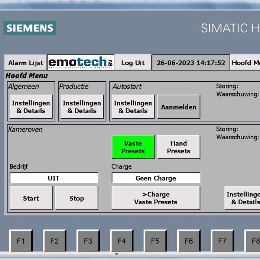The image size is (260, 260).
Task: Open Productie Instellingen & Details
Action: pyautogui.click(x=82, y=107)
